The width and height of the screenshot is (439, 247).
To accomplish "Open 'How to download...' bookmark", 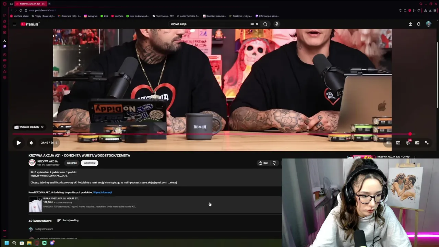I will tap(137, 16).
